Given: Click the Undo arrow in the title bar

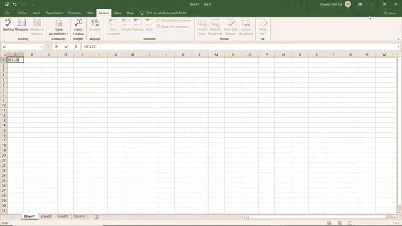Looking at the screenshot, I should 14,4.
